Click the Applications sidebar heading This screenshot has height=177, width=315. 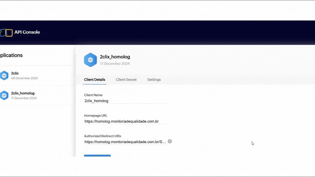[x=11, y=55]
